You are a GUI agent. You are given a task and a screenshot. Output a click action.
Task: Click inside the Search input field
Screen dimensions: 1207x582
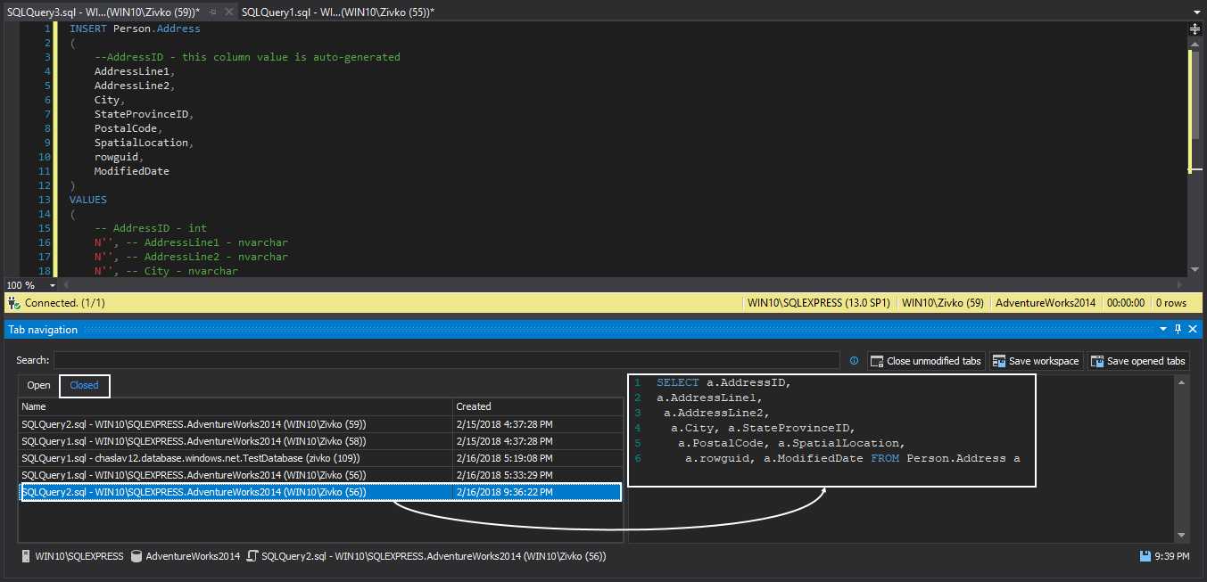click(446, 360)
